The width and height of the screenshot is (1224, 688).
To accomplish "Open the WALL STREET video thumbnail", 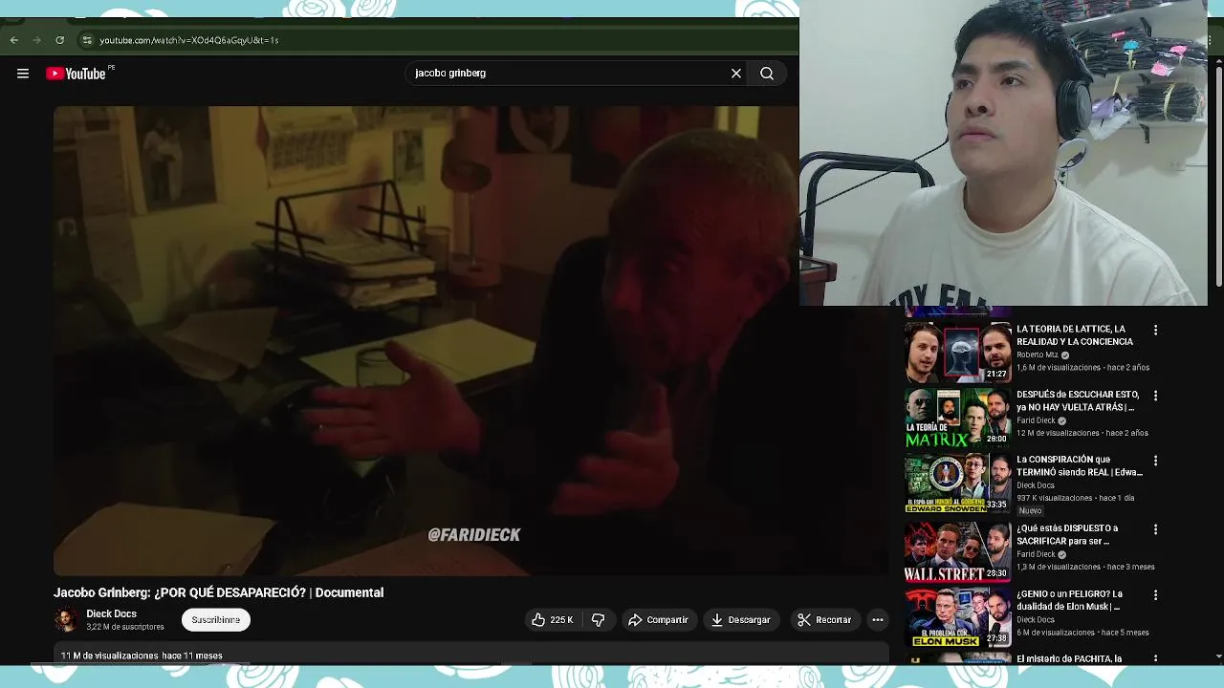I will click(957, 551).
